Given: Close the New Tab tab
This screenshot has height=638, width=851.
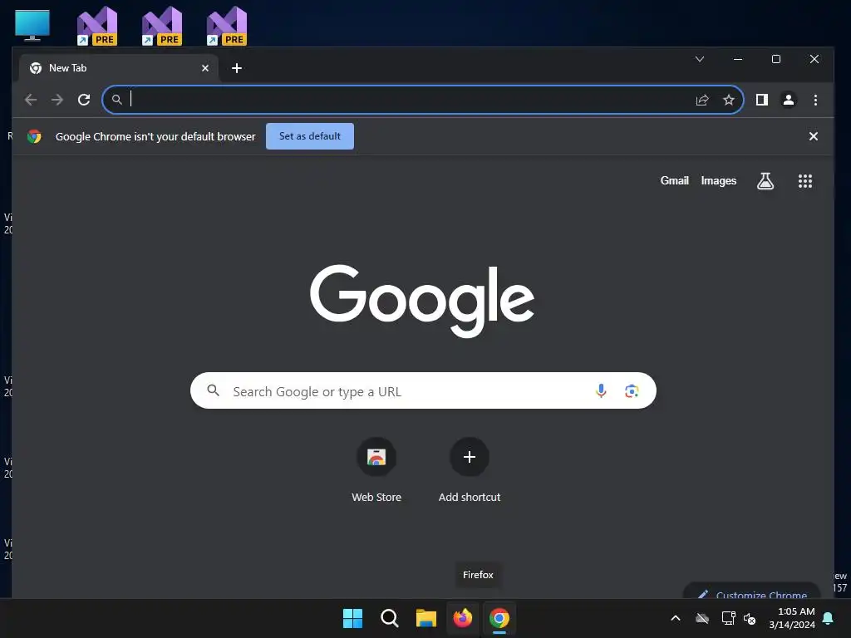Looking at the screenshot, I should coord(205,68).
